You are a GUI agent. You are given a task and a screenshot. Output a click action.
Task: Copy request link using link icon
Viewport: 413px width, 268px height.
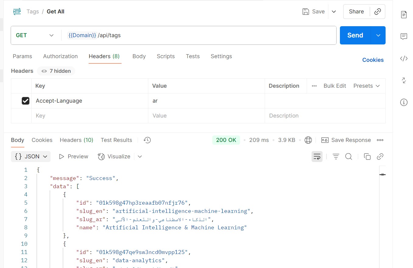point(378,12)
